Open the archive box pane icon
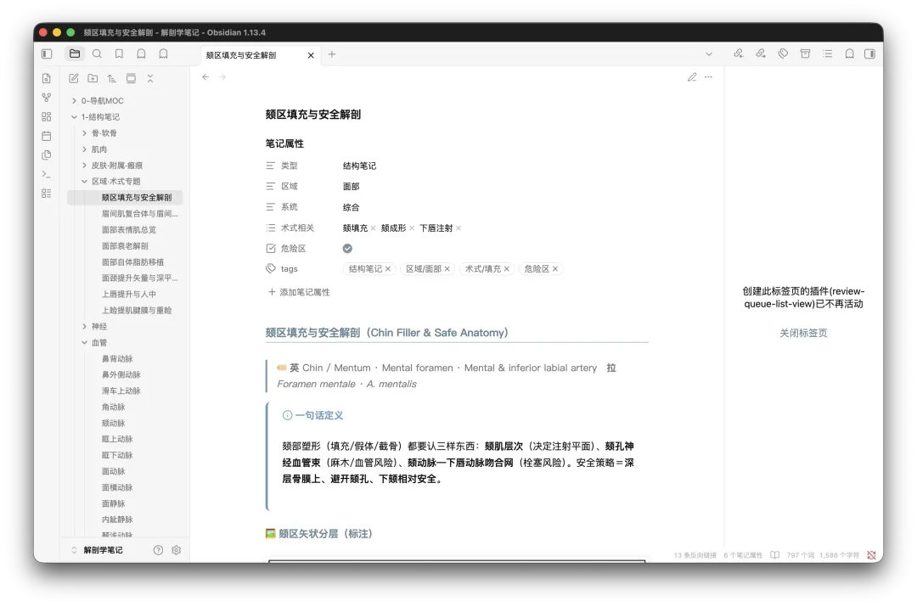Image resolution: width=917 pixels, height=607 pixels. (x=805, y=53)
